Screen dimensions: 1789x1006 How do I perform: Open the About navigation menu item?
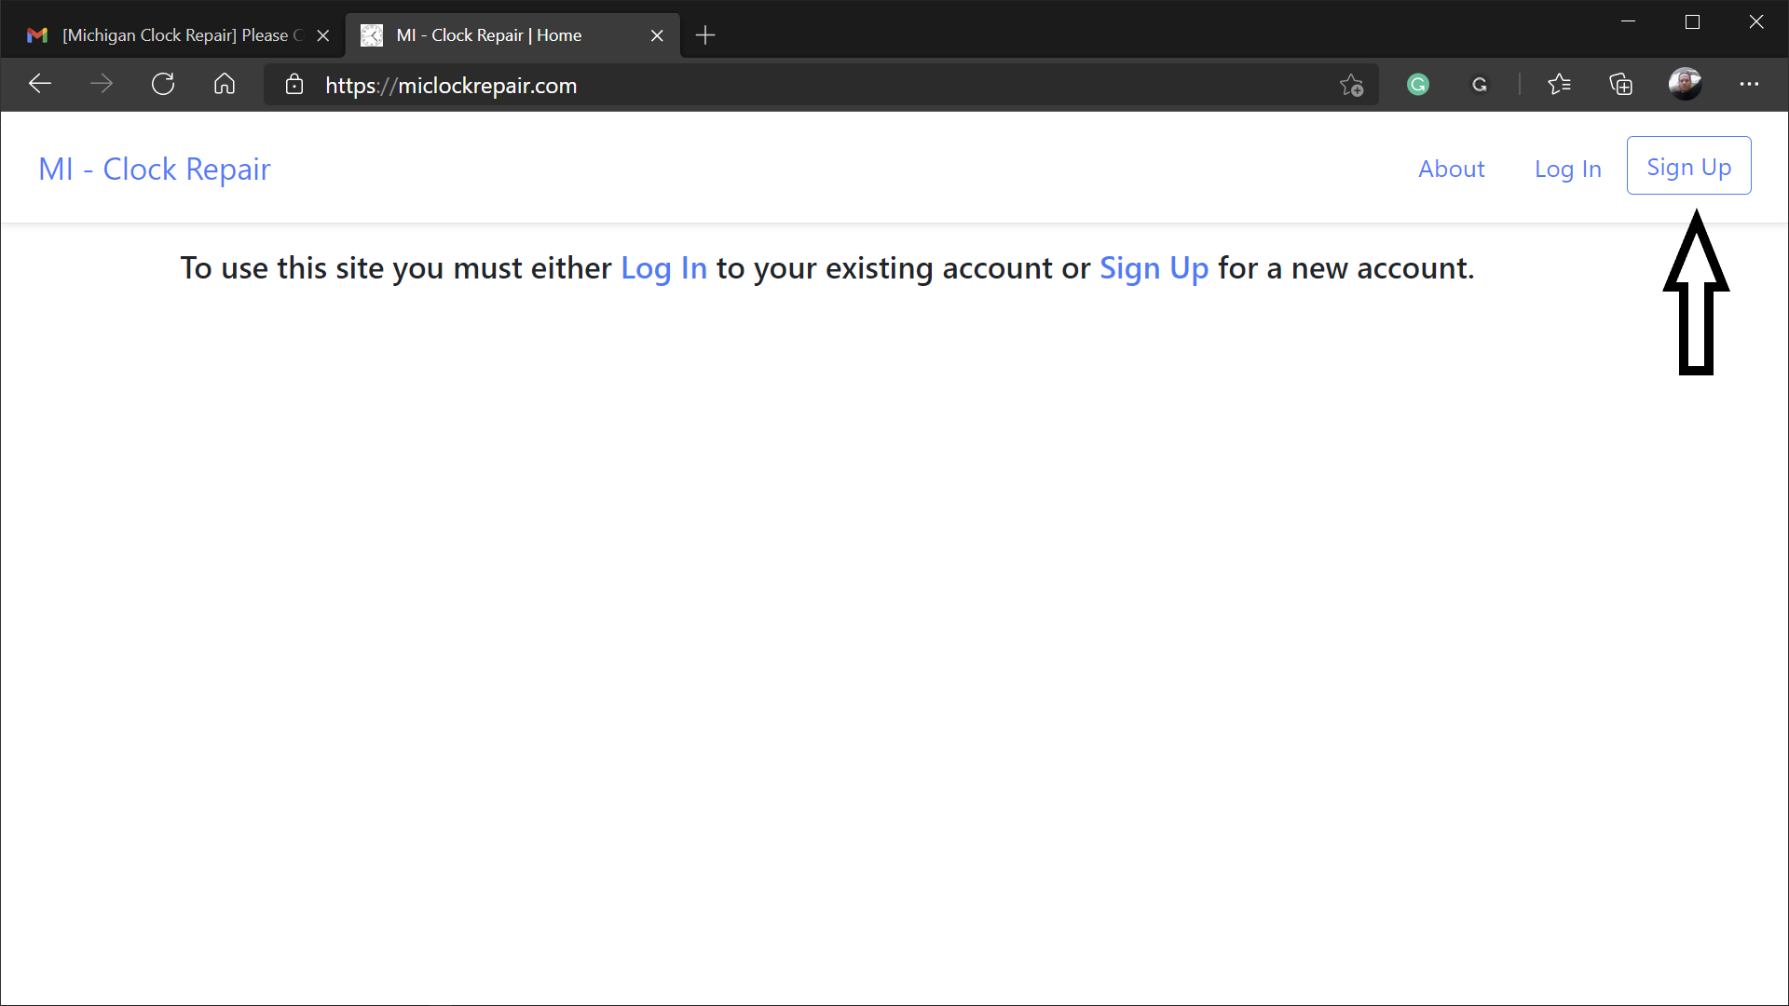click(1451, 166)
